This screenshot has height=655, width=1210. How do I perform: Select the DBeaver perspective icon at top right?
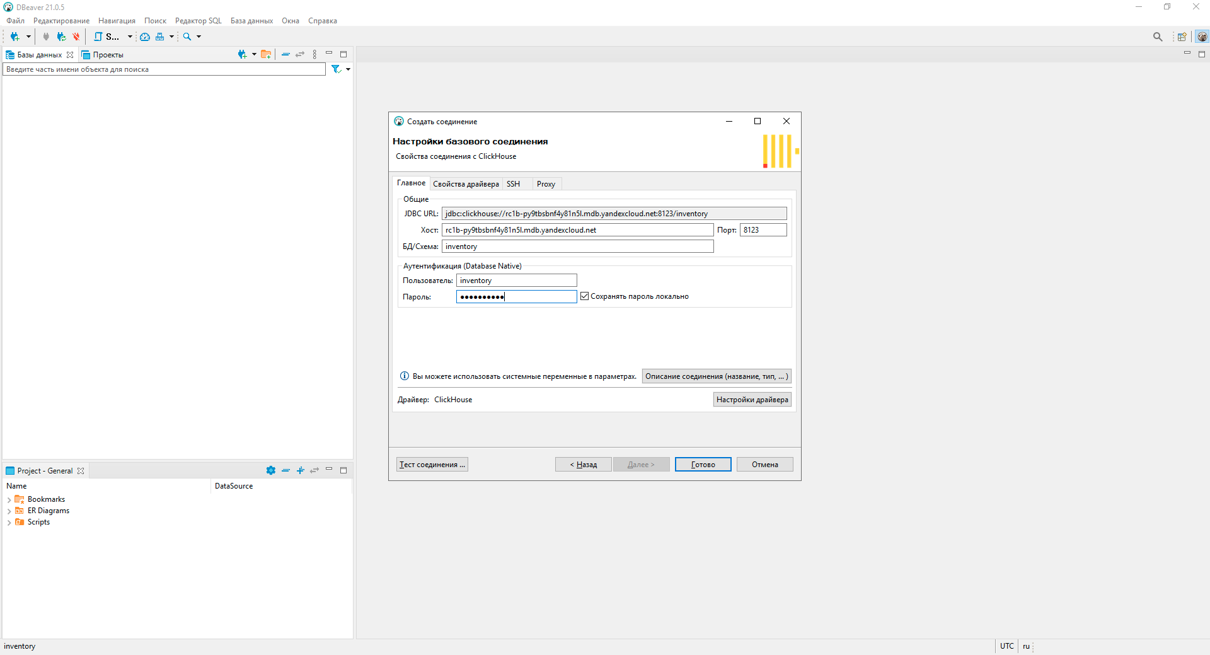click(1202, 37)
